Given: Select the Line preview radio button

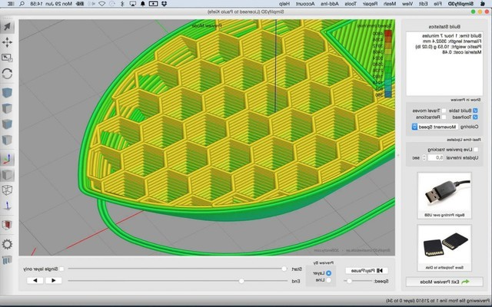Looking at the screenshot, I should pyautogui.click(x=330, y=280).
